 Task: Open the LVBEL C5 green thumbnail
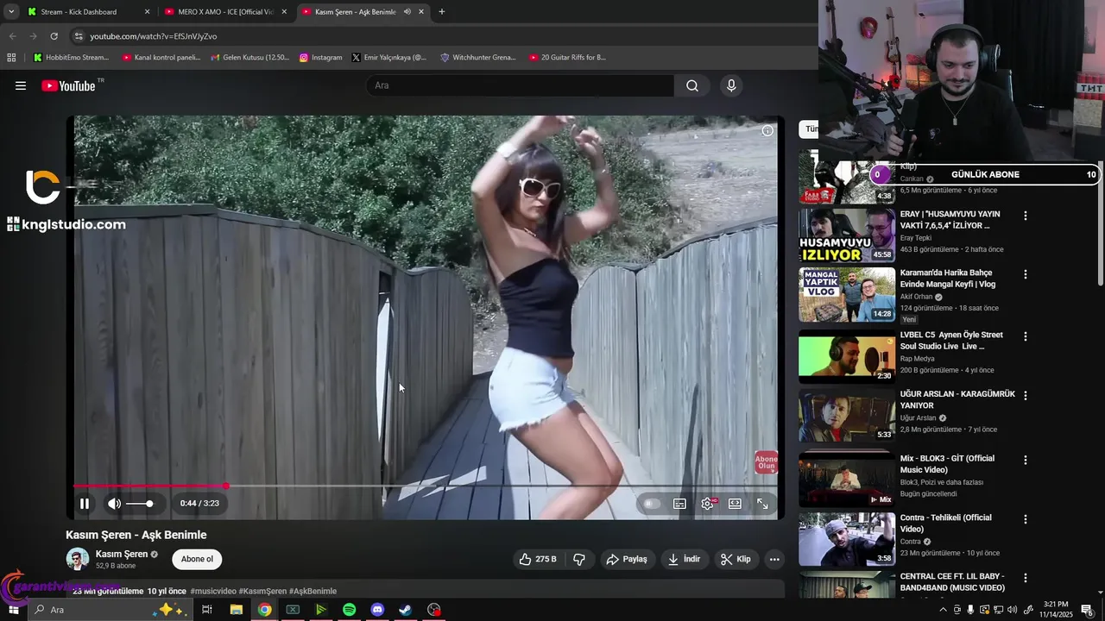(x=847, y=356)
